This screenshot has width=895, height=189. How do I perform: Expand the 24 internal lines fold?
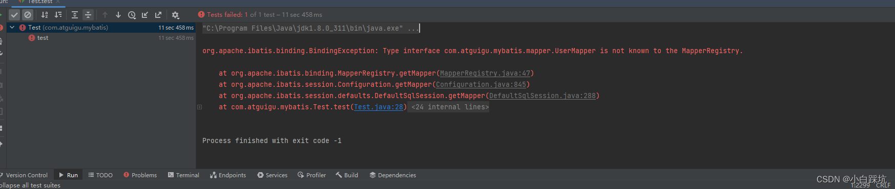point(450,107)
